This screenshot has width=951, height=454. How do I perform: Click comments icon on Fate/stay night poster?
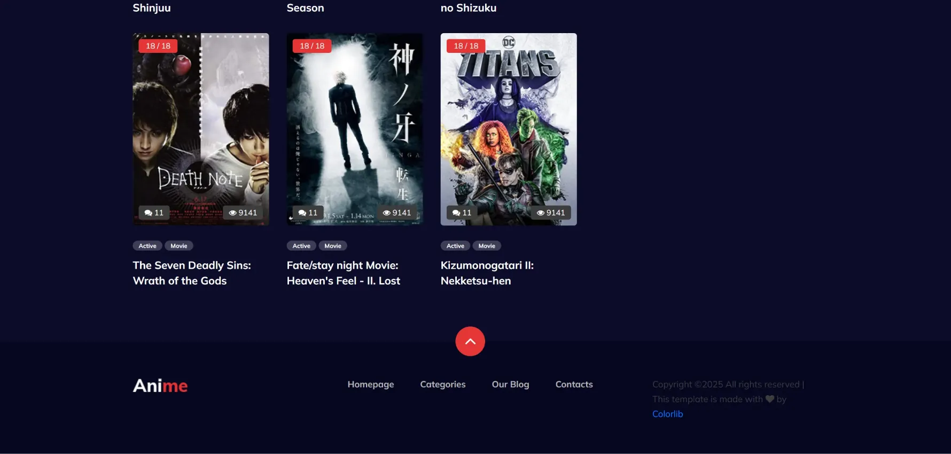[x=302, y=213]
